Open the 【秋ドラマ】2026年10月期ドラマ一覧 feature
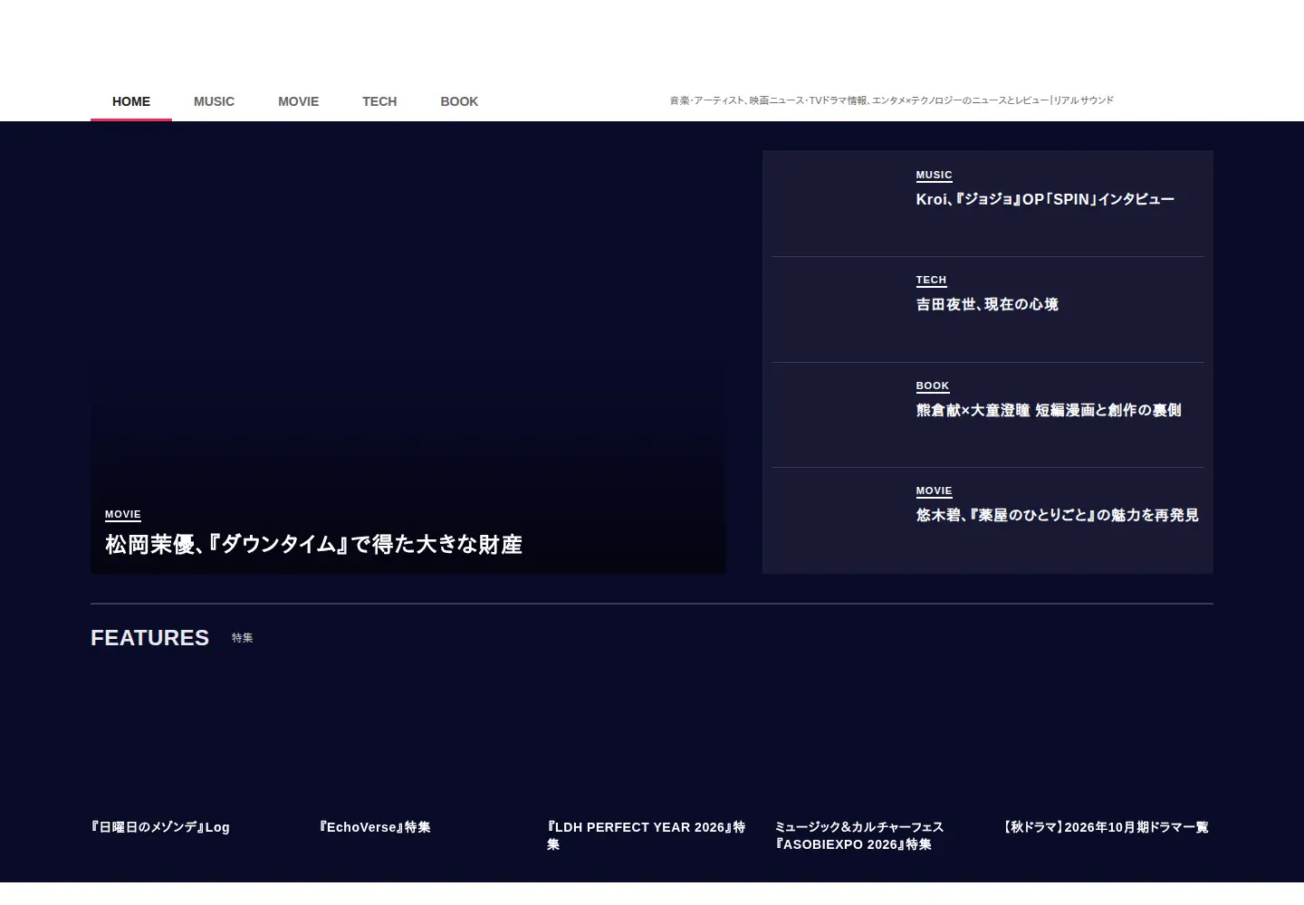This screenshot has height=905, width=1304. [1106, 827]
